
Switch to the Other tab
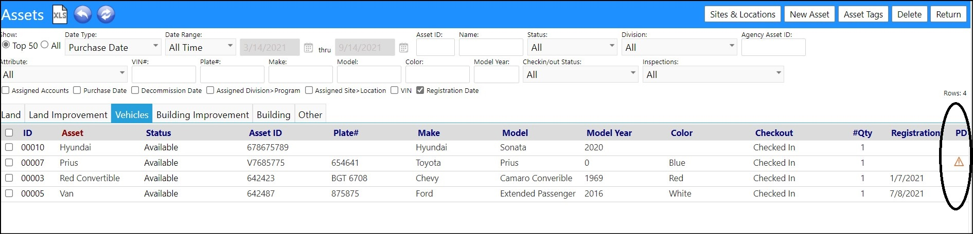tap(310, 114)
